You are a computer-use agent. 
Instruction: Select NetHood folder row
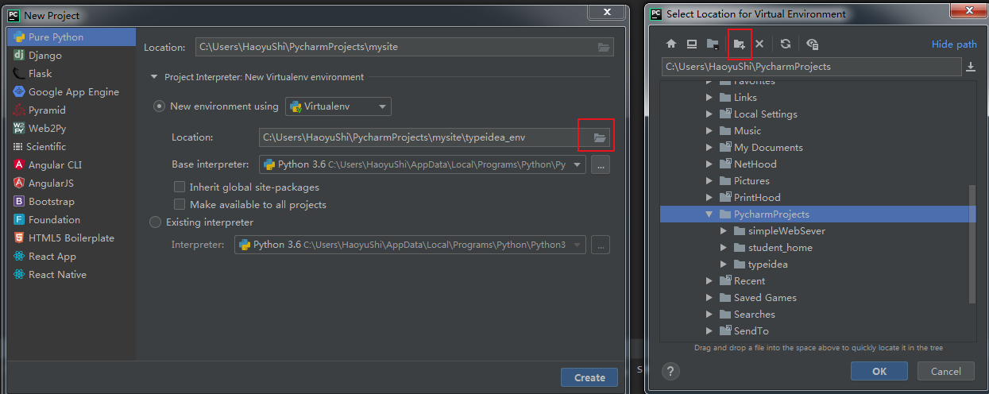(x=814, y=164)
